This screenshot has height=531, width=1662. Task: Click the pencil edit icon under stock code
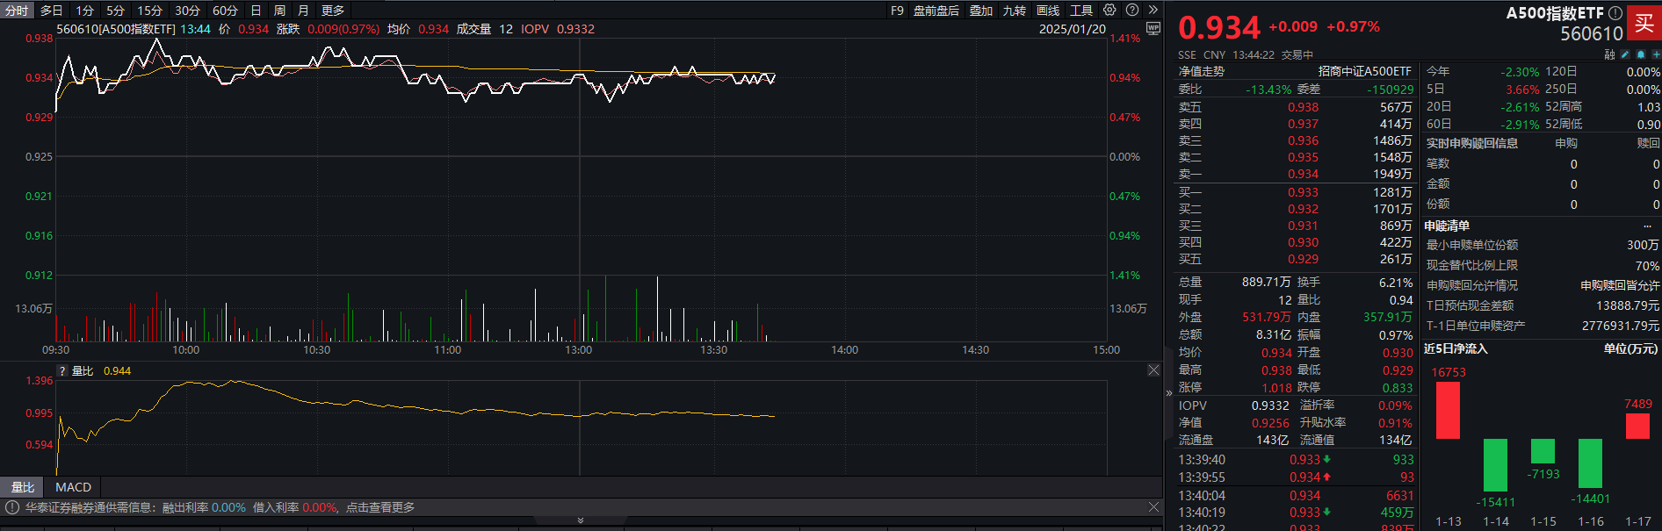pos(1625,54)
